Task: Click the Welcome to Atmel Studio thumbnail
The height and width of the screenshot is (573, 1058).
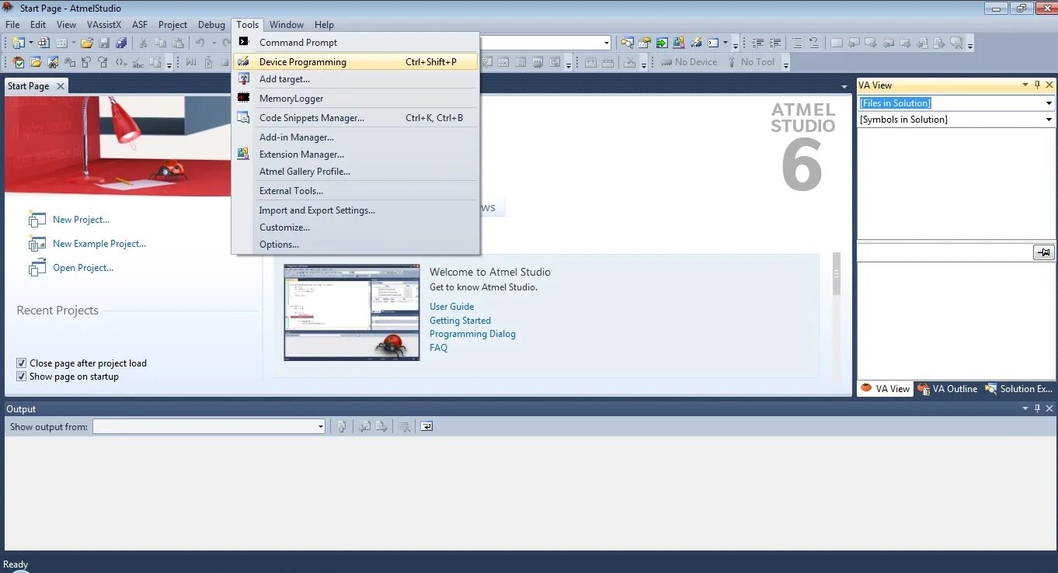Action: coord(352,311)
